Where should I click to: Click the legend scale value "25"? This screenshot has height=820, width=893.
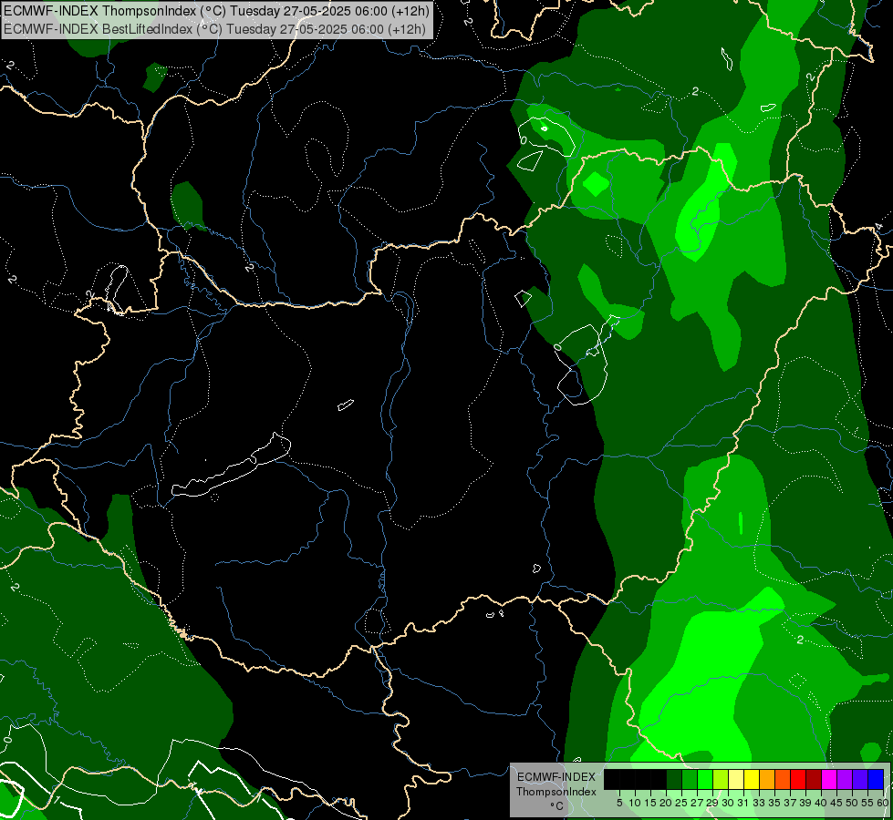tap(681, 803)
